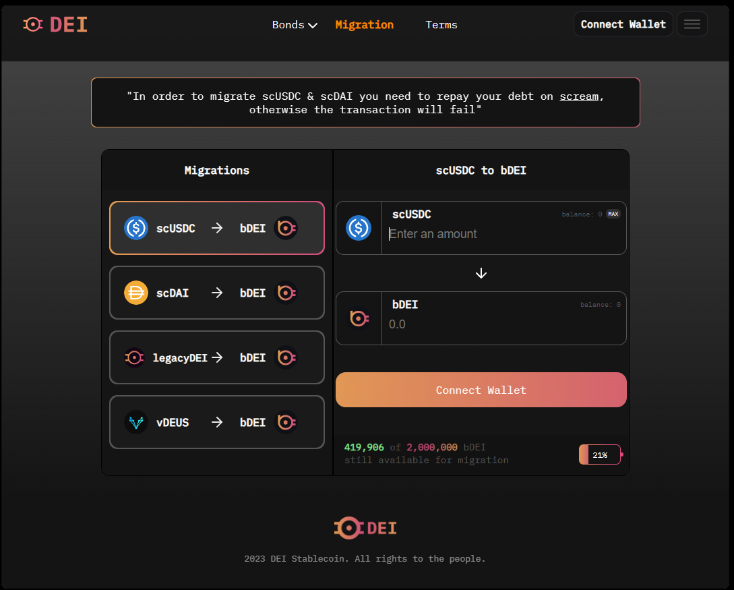Follow the scream link in the notice
The image size is (734, 590).
579,96
